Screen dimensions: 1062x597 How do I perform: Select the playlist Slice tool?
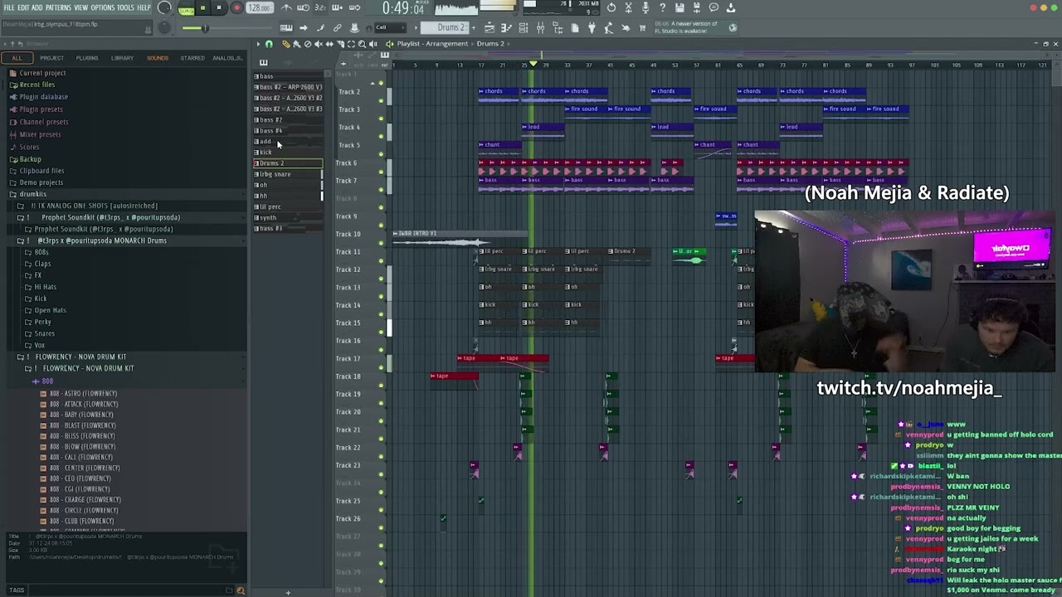340,44
